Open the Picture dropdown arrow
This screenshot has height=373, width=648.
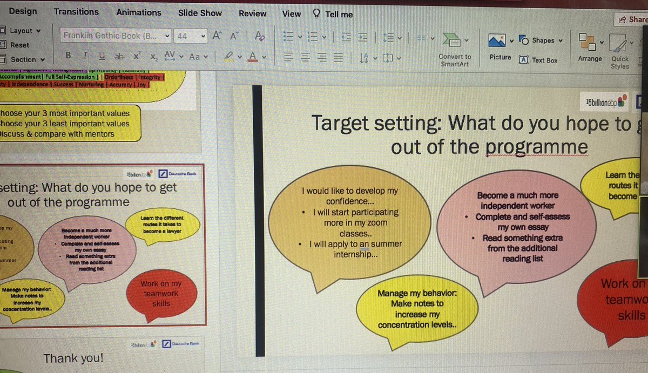click(x=511, y=40)
